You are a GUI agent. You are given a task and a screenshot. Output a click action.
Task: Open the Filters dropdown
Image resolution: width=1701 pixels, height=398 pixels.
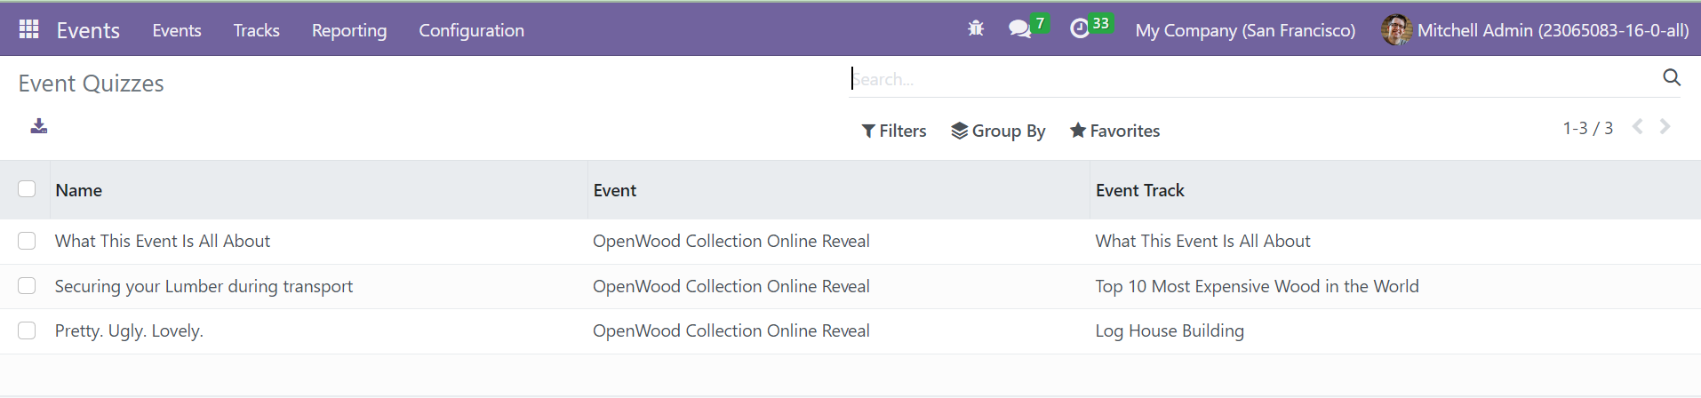pos(894,131)
